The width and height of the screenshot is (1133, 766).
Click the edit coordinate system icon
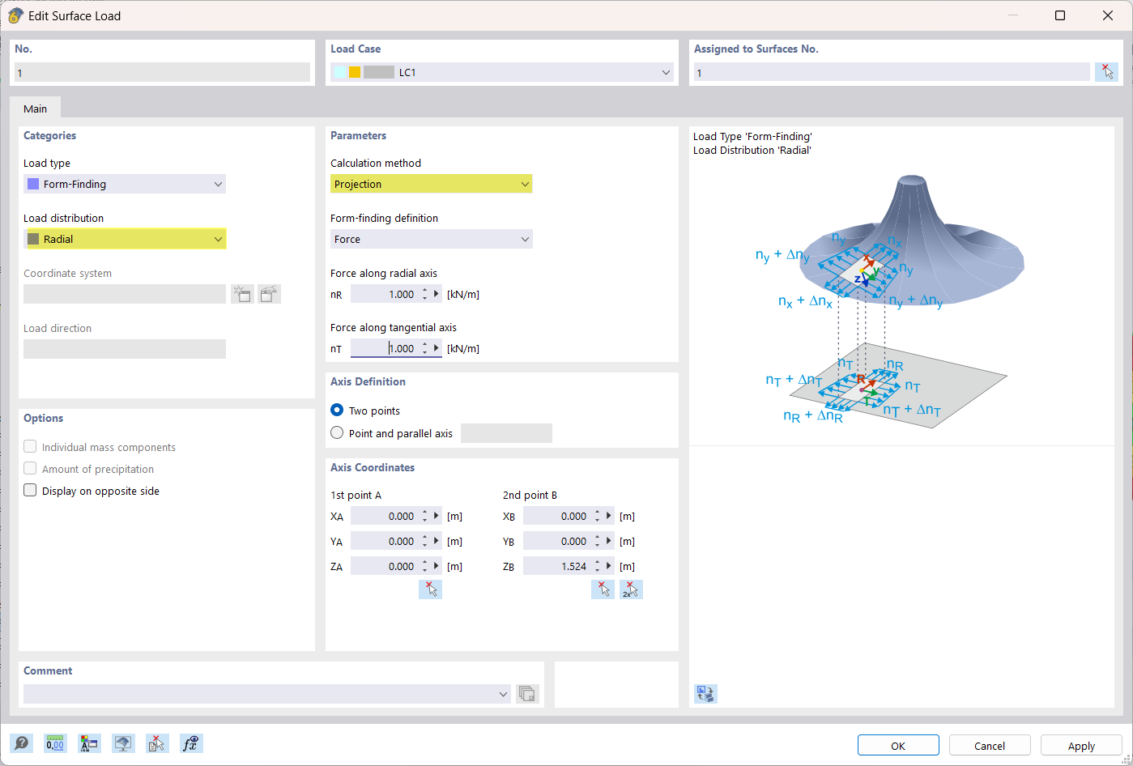click(270, 294)
